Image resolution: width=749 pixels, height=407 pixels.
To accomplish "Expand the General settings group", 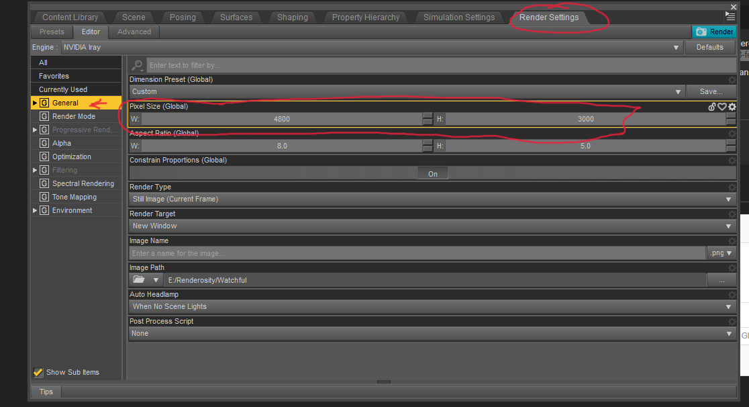I will click(x=34, y=103).
